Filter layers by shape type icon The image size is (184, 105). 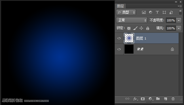click(164, 12)
